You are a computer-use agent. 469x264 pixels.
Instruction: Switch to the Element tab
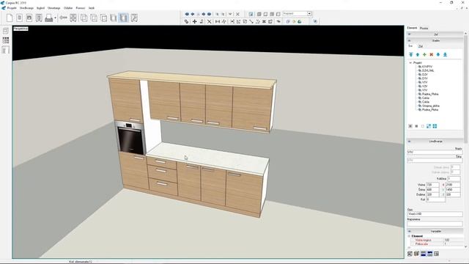click(412, 28)
